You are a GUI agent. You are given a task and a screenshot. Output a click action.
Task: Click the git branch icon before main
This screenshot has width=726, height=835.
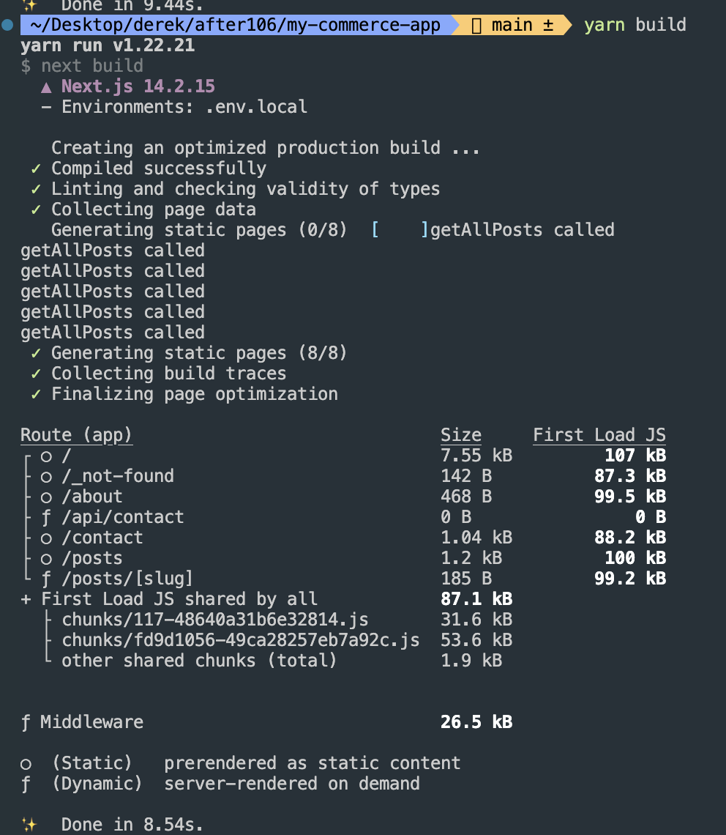476,26
